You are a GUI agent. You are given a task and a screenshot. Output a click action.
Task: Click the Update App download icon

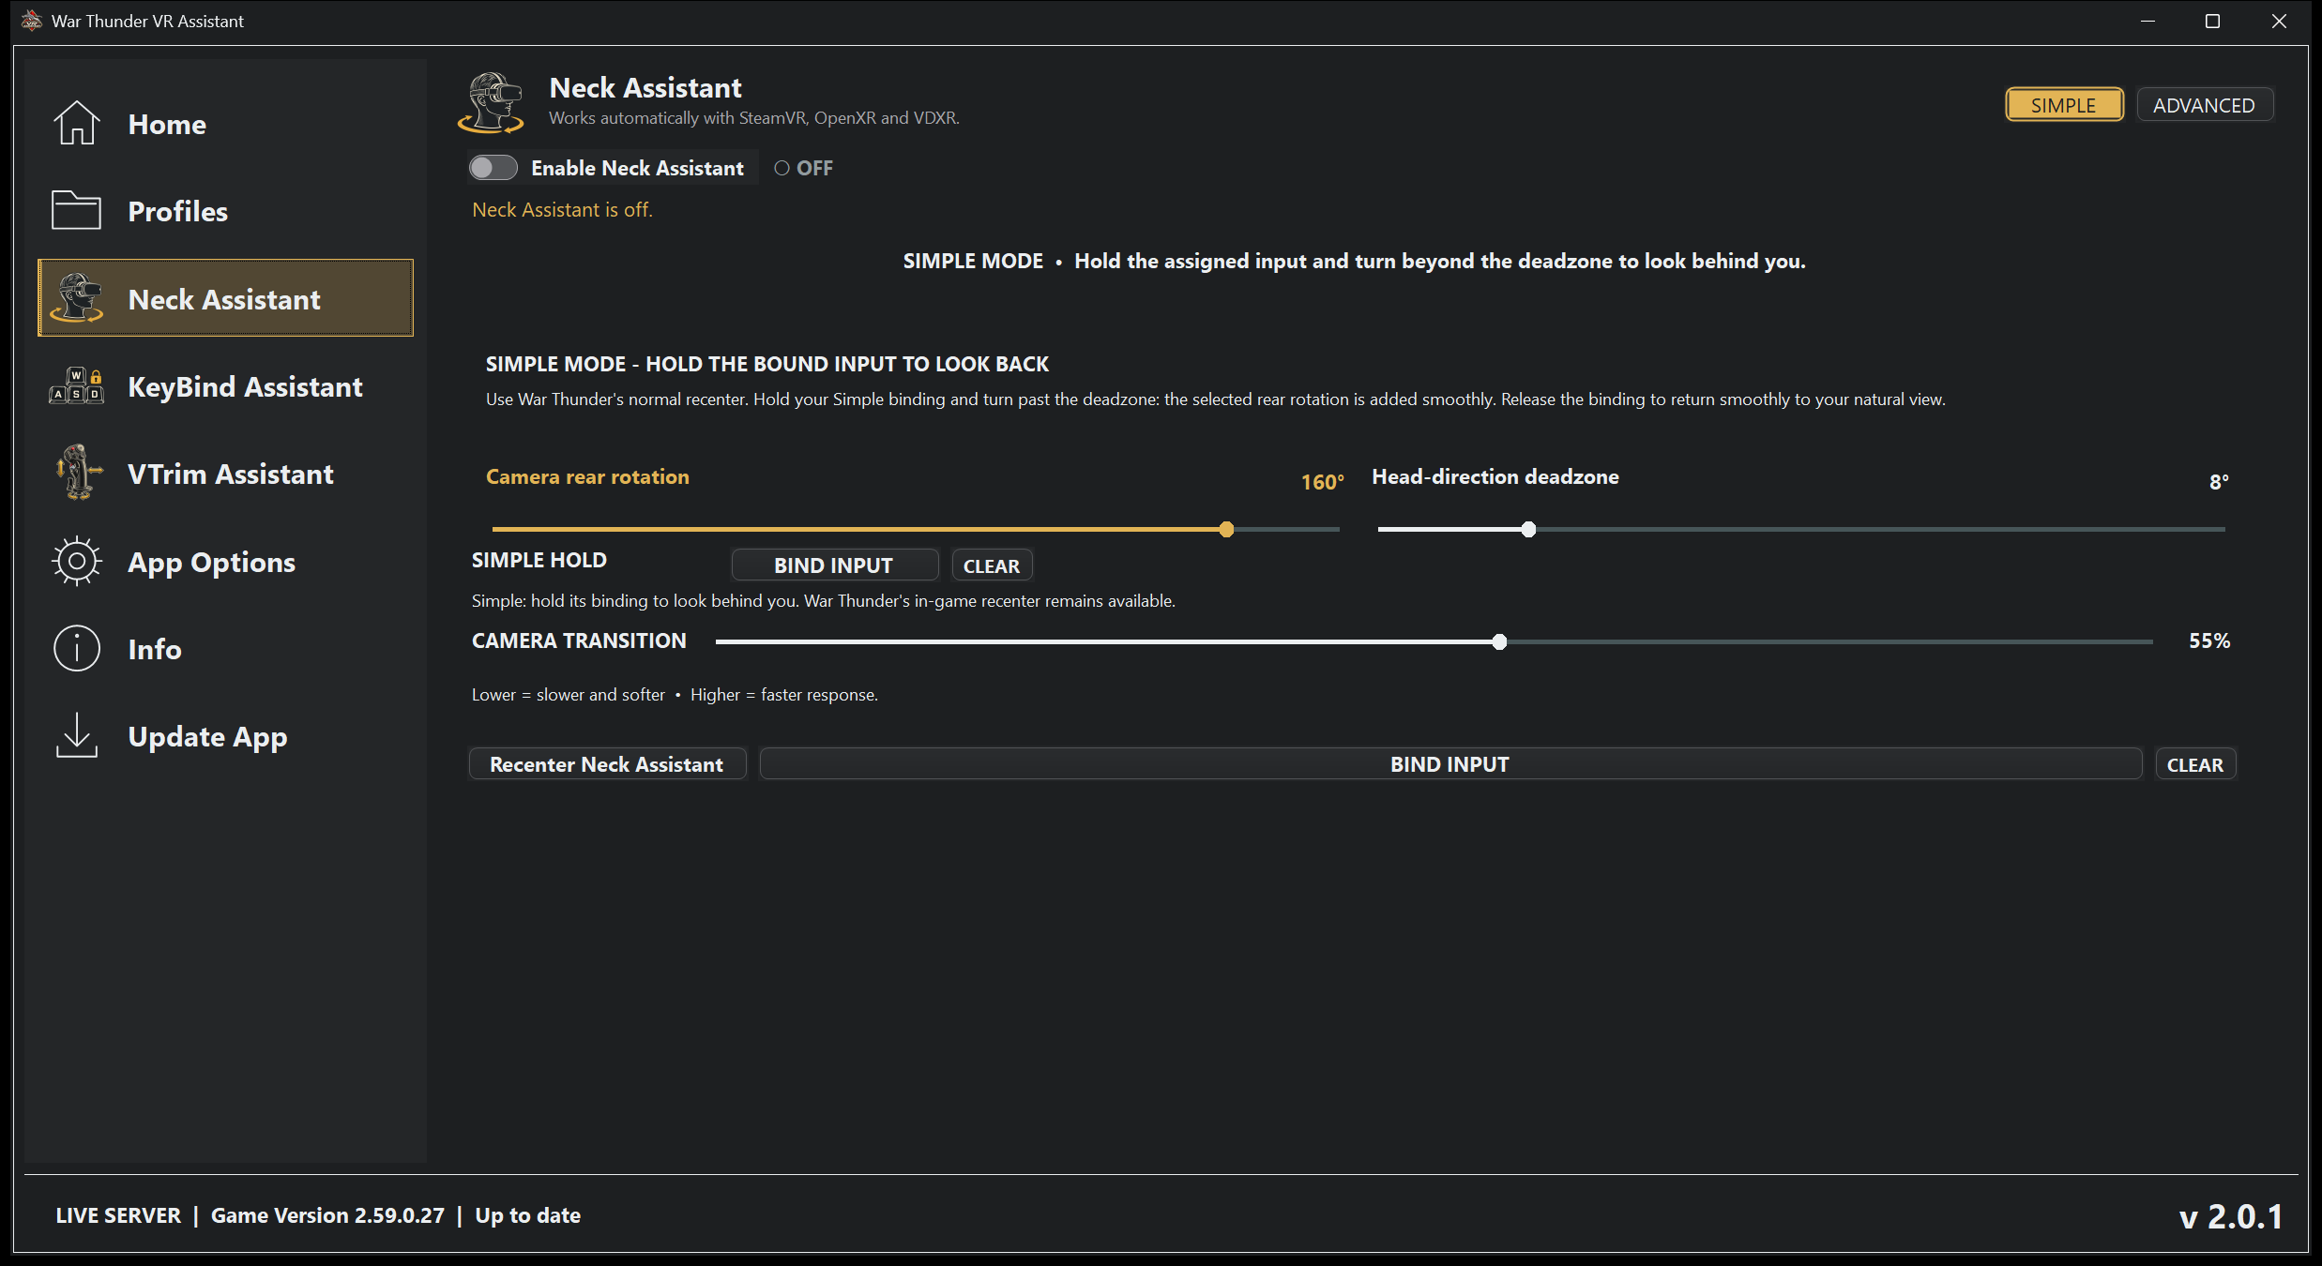[76, 735]
